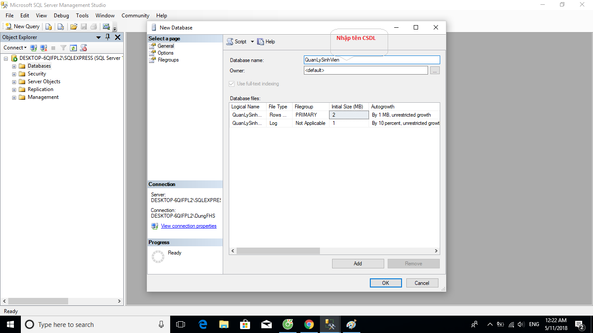Open the View connection properties link

188,226
